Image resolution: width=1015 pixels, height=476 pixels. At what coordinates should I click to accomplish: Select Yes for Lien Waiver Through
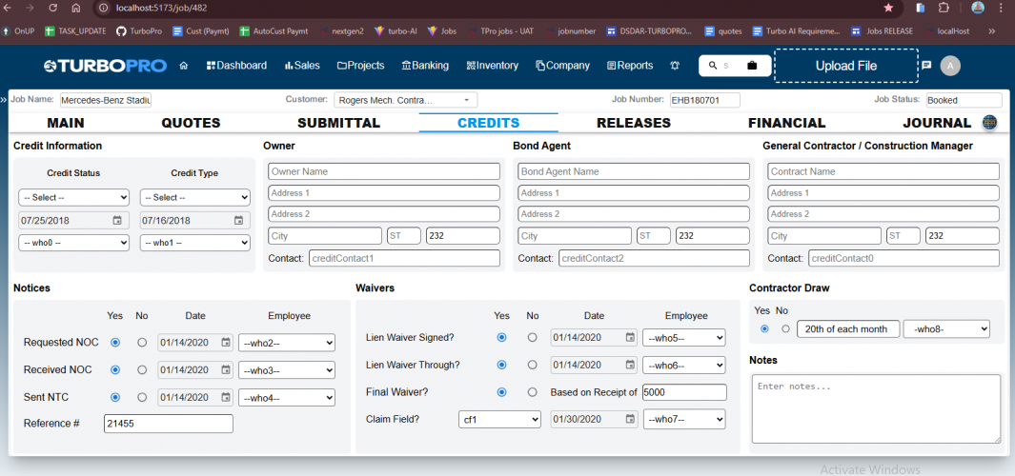(501, 365)
